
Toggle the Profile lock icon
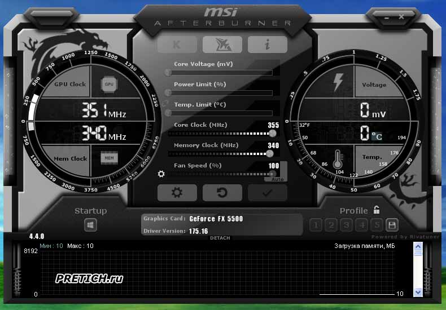[x=377, y=210]
